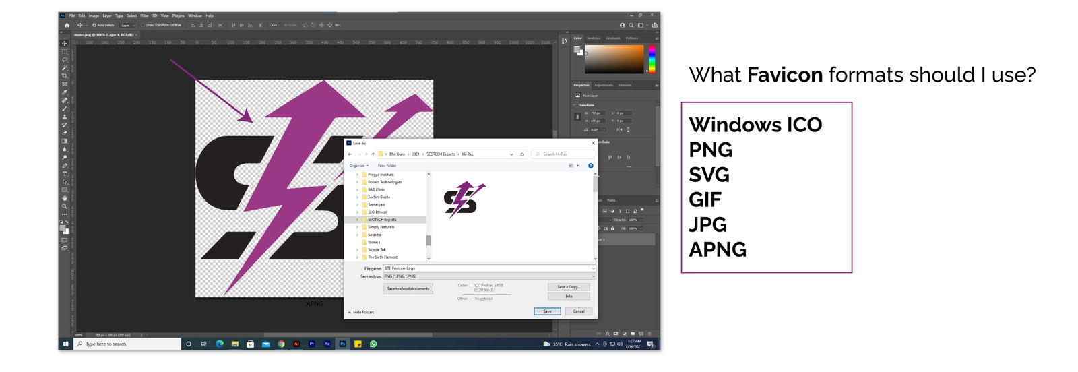1078x372 pixels.
Task: Click the Help icon in Save As dialog
Action: [591, 166]
